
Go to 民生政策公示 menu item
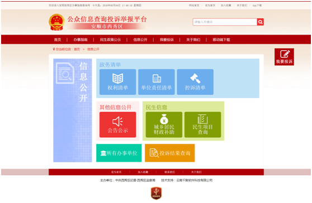pos(110,40)
